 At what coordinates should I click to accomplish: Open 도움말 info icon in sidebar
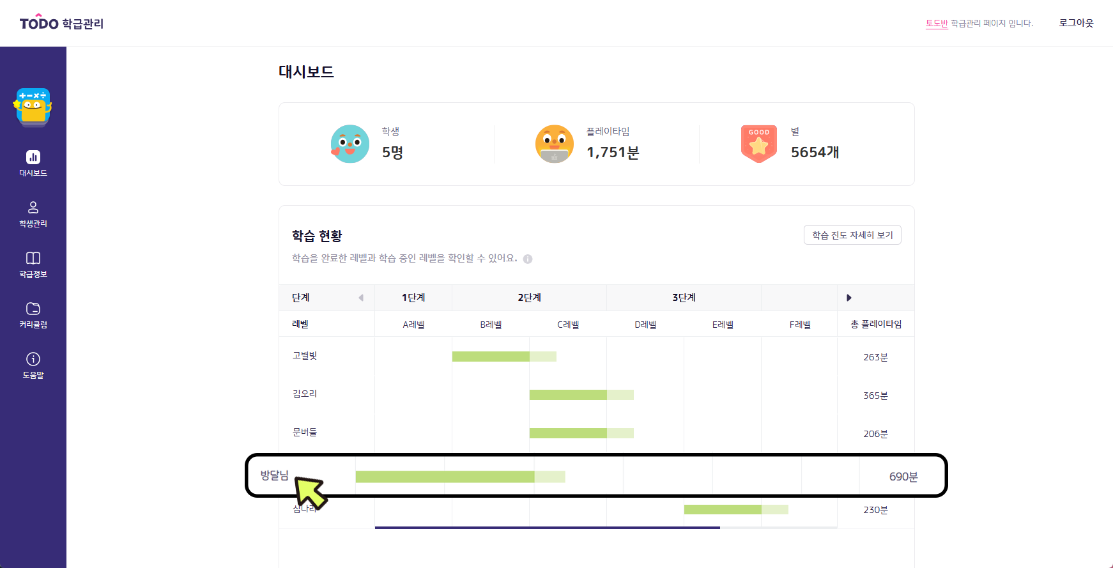33,359
